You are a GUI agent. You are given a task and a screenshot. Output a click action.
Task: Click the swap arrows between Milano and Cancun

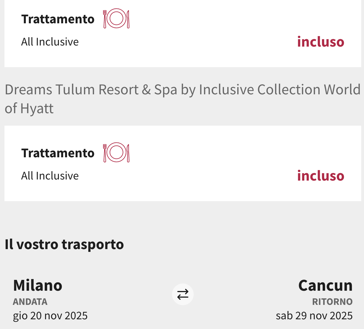[x=183, y=294]
